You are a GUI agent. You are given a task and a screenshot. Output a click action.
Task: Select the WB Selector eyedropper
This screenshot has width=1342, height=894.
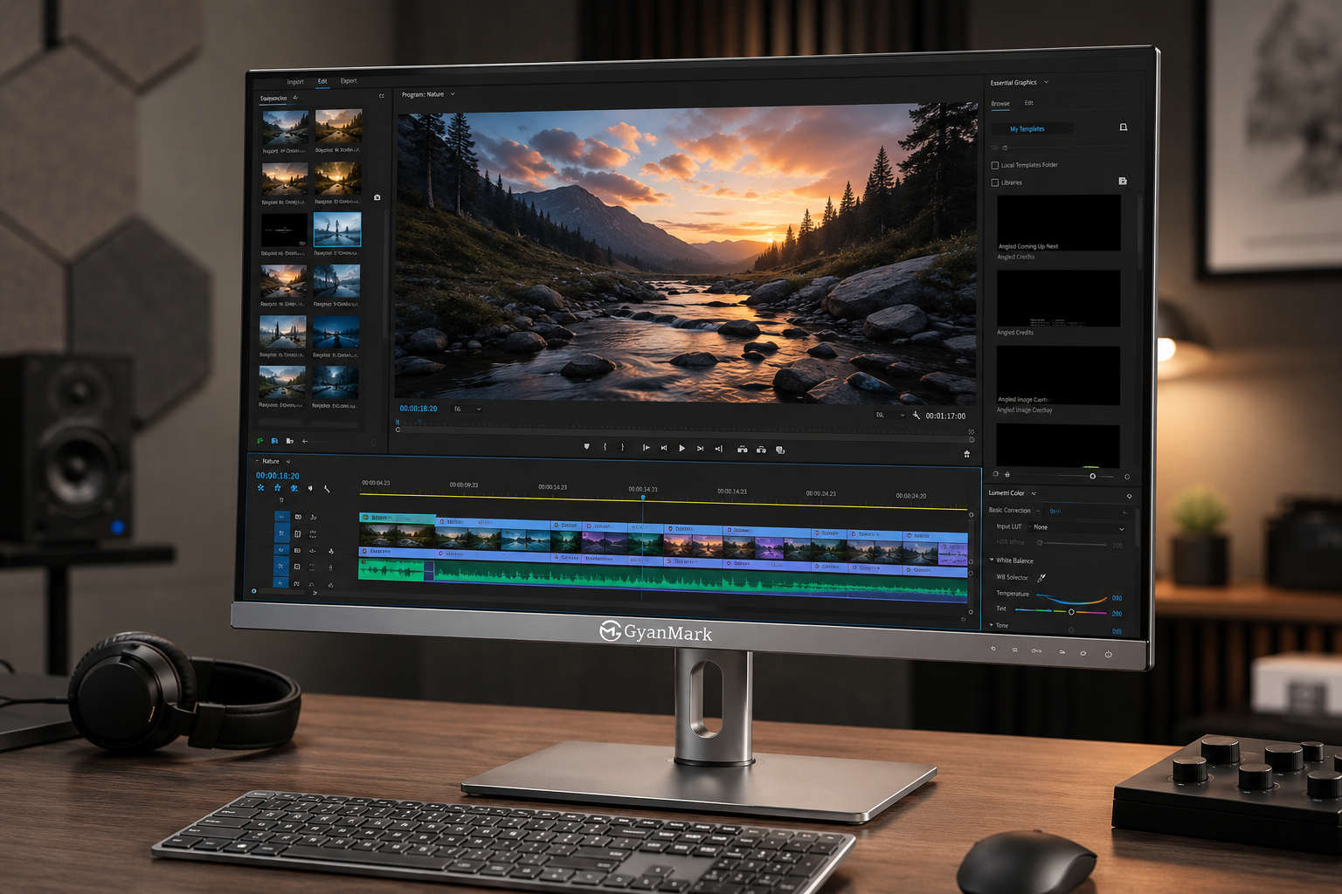pos(1041,577)
